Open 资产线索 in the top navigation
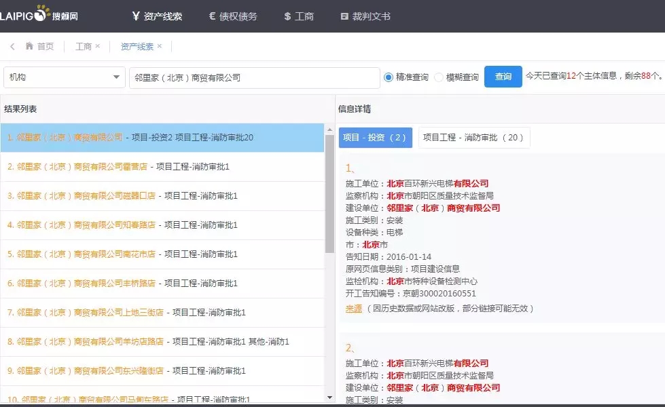665x407 pixels. click(x=157, y=16)
